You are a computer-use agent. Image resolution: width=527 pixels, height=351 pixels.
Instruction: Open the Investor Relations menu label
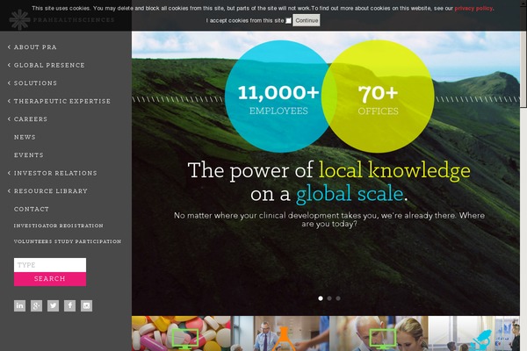(x=55, y=173)
